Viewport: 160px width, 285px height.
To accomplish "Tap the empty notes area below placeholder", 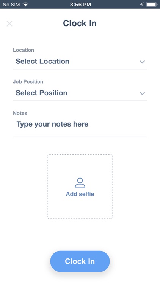I will click(80, 133).
